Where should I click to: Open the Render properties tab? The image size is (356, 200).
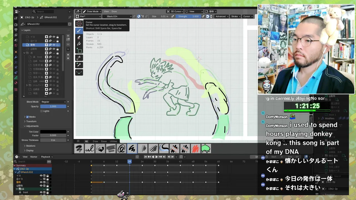click(16, 25)
